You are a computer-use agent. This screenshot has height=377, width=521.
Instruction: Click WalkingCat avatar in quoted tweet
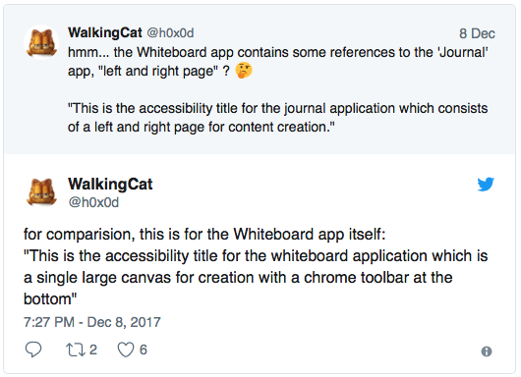pos(41,42)
